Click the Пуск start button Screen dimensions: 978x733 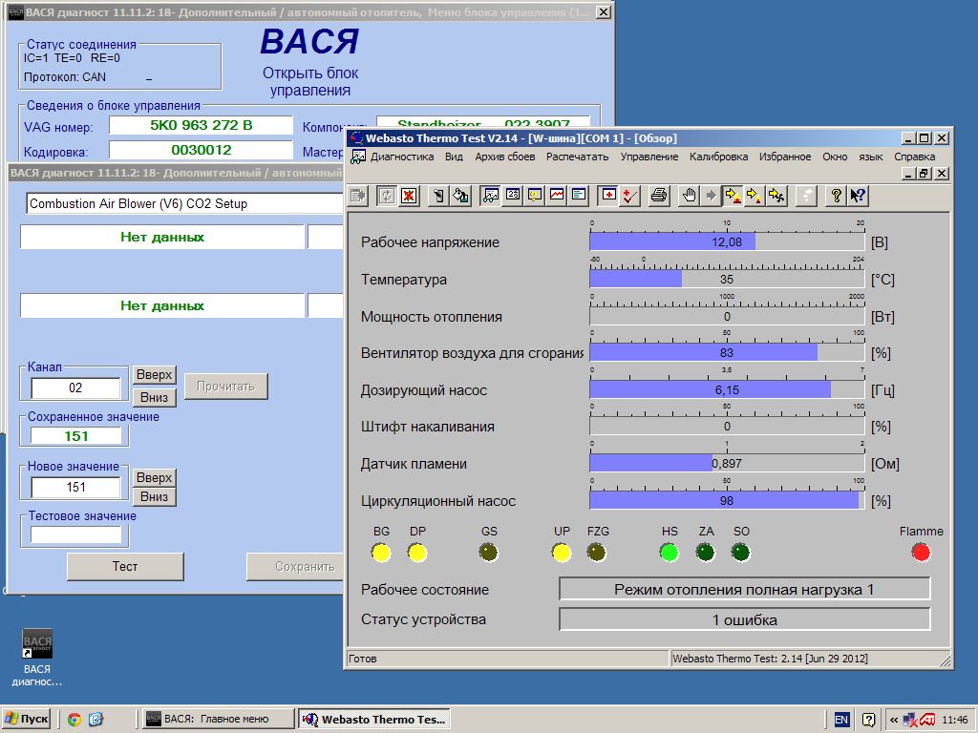pyautogui.click(x=26, y=720)
